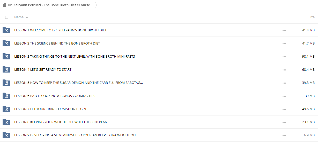Viewport: 318px width, 143px height.
Task: Click the shared folder icon for LESSON 1
Action: click(x=6, y=30)
